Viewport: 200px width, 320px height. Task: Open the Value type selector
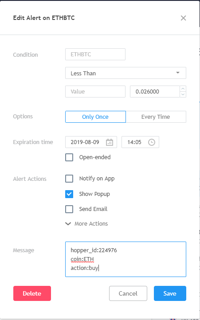95,91
